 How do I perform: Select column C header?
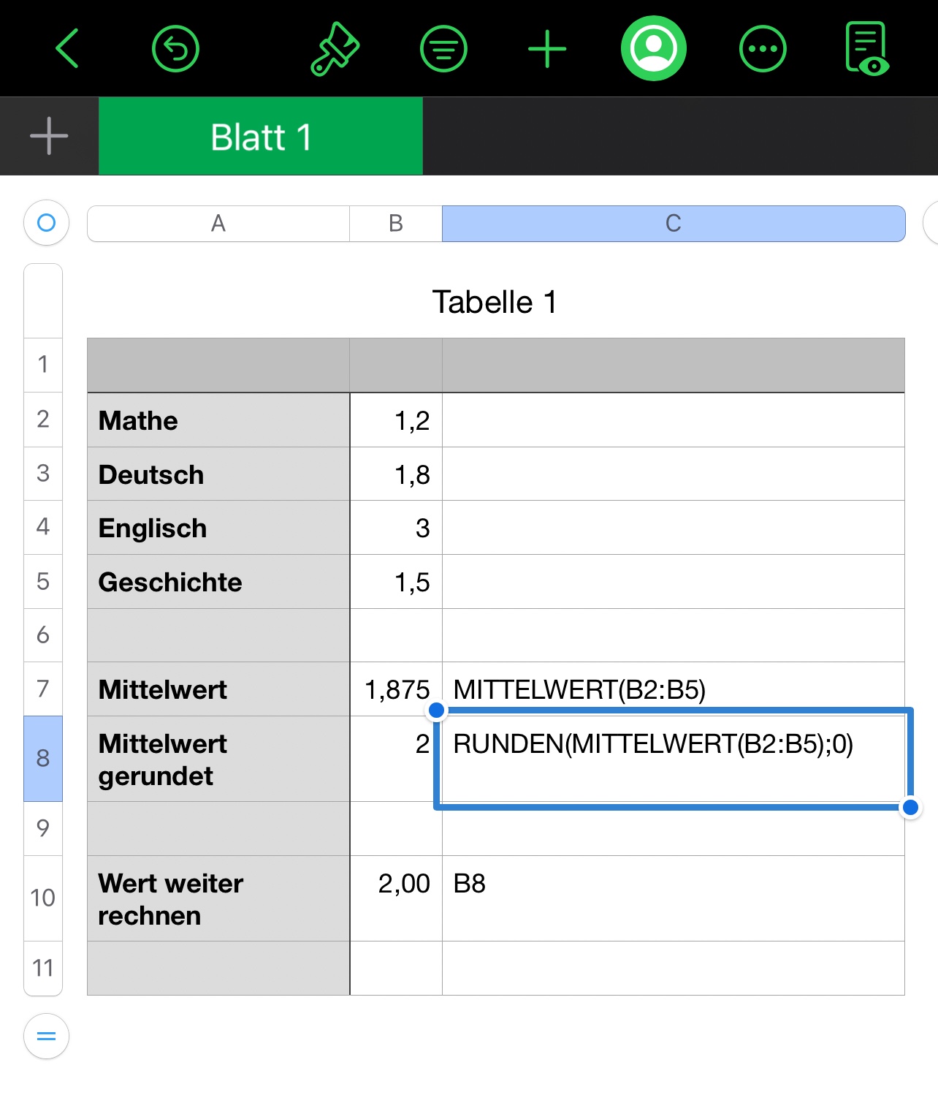pos(673,224)
